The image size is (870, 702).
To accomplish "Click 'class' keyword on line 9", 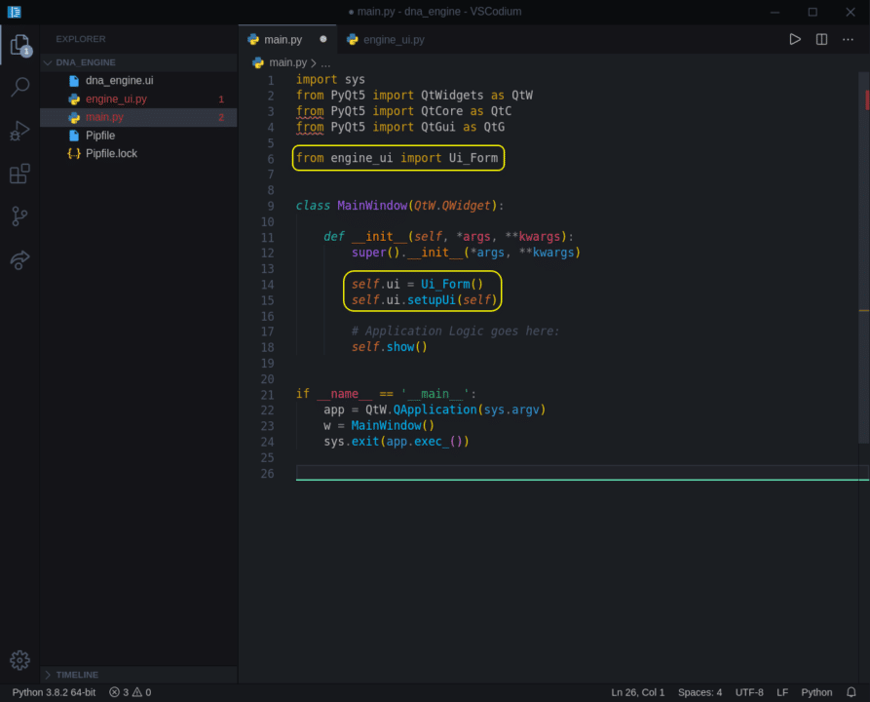I will (313, 206).
